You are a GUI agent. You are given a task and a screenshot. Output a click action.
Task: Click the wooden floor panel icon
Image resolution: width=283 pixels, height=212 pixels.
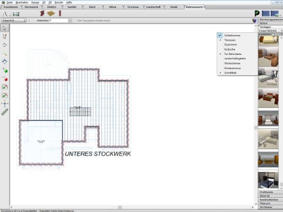[x=51, y=14]
